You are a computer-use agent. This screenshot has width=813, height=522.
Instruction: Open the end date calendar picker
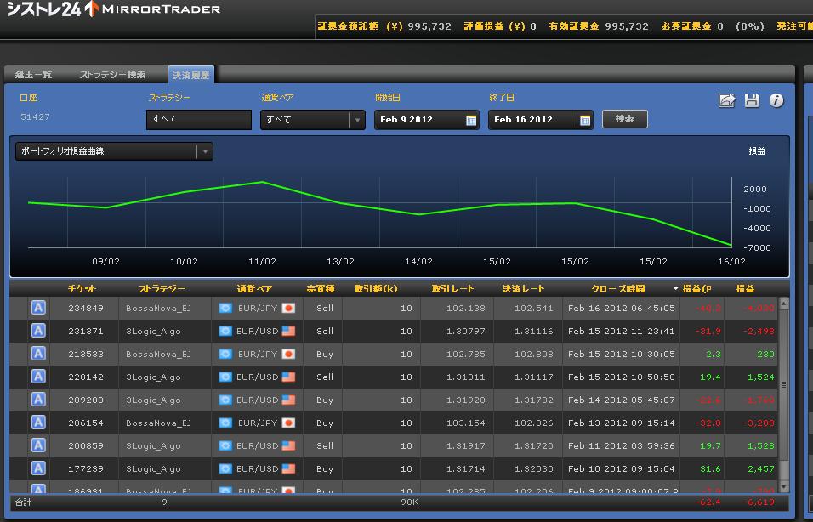pyautogui.click(x=585, y=120)
